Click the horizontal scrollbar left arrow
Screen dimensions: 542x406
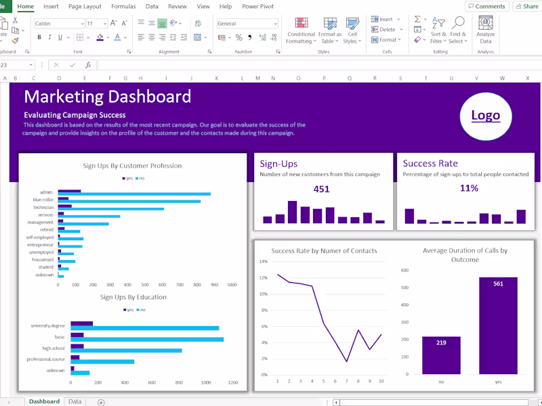click(x=336, y=403)
